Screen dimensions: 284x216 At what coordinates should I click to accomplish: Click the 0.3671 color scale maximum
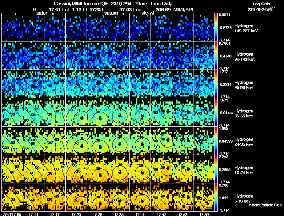click(x=224, y=15)
